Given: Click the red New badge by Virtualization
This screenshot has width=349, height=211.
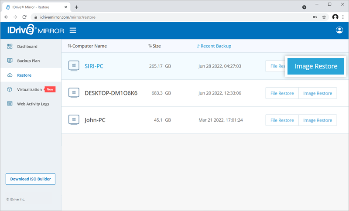Looking at the screenshot, I should (50, 89).
